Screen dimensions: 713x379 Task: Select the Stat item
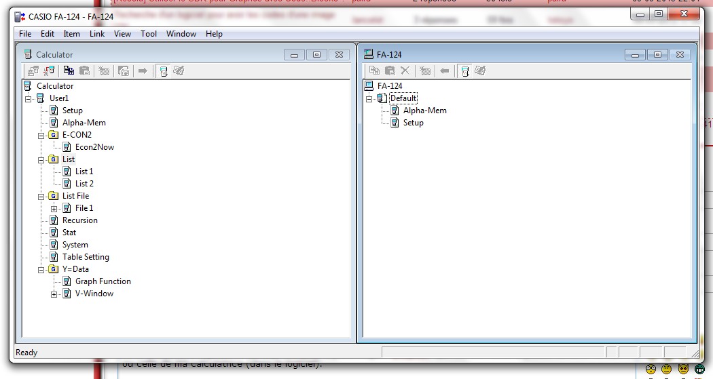coord(69,233)
